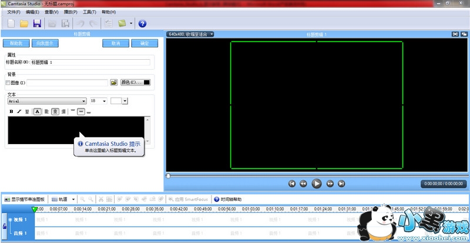470x243 pixels.
Task: Open the 640x480 preview size dropdown
Action: pos(190,35)
